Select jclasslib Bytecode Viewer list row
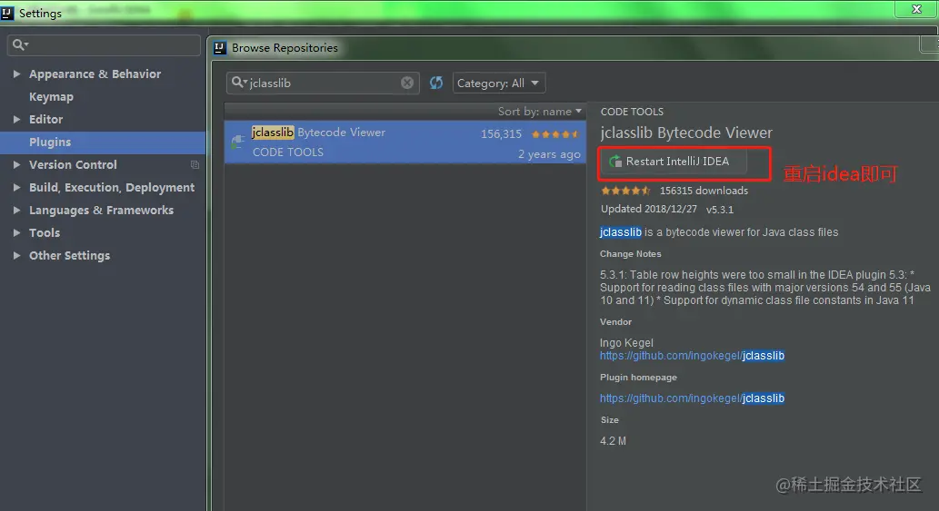 click(405, 142)
